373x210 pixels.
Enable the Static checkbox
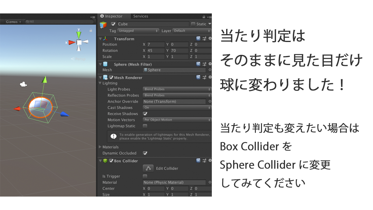click(193, 24)
